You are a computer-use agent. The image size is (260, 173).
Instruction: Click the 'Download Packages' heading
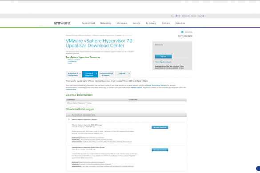coord(80,109)
